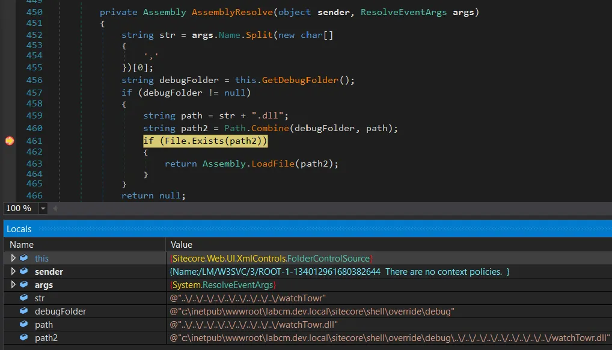
Task: Click the 'this' variable cube icon
Action: coord(23,258)
